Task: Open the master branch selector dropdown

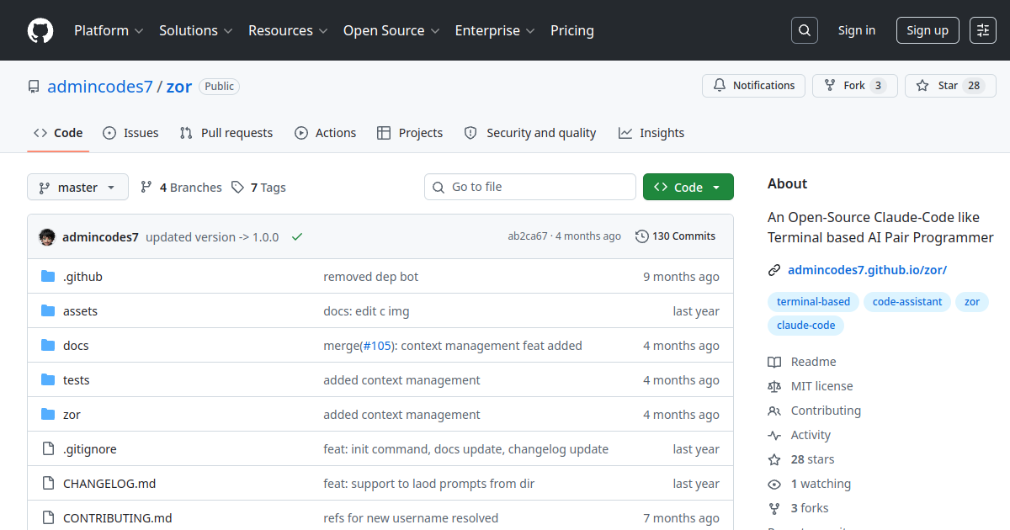Action: [77, 187]
